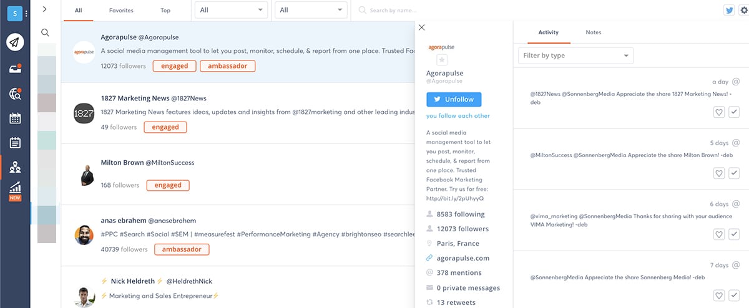
Task: Click the Unfollow button
Action: point(454,99)
